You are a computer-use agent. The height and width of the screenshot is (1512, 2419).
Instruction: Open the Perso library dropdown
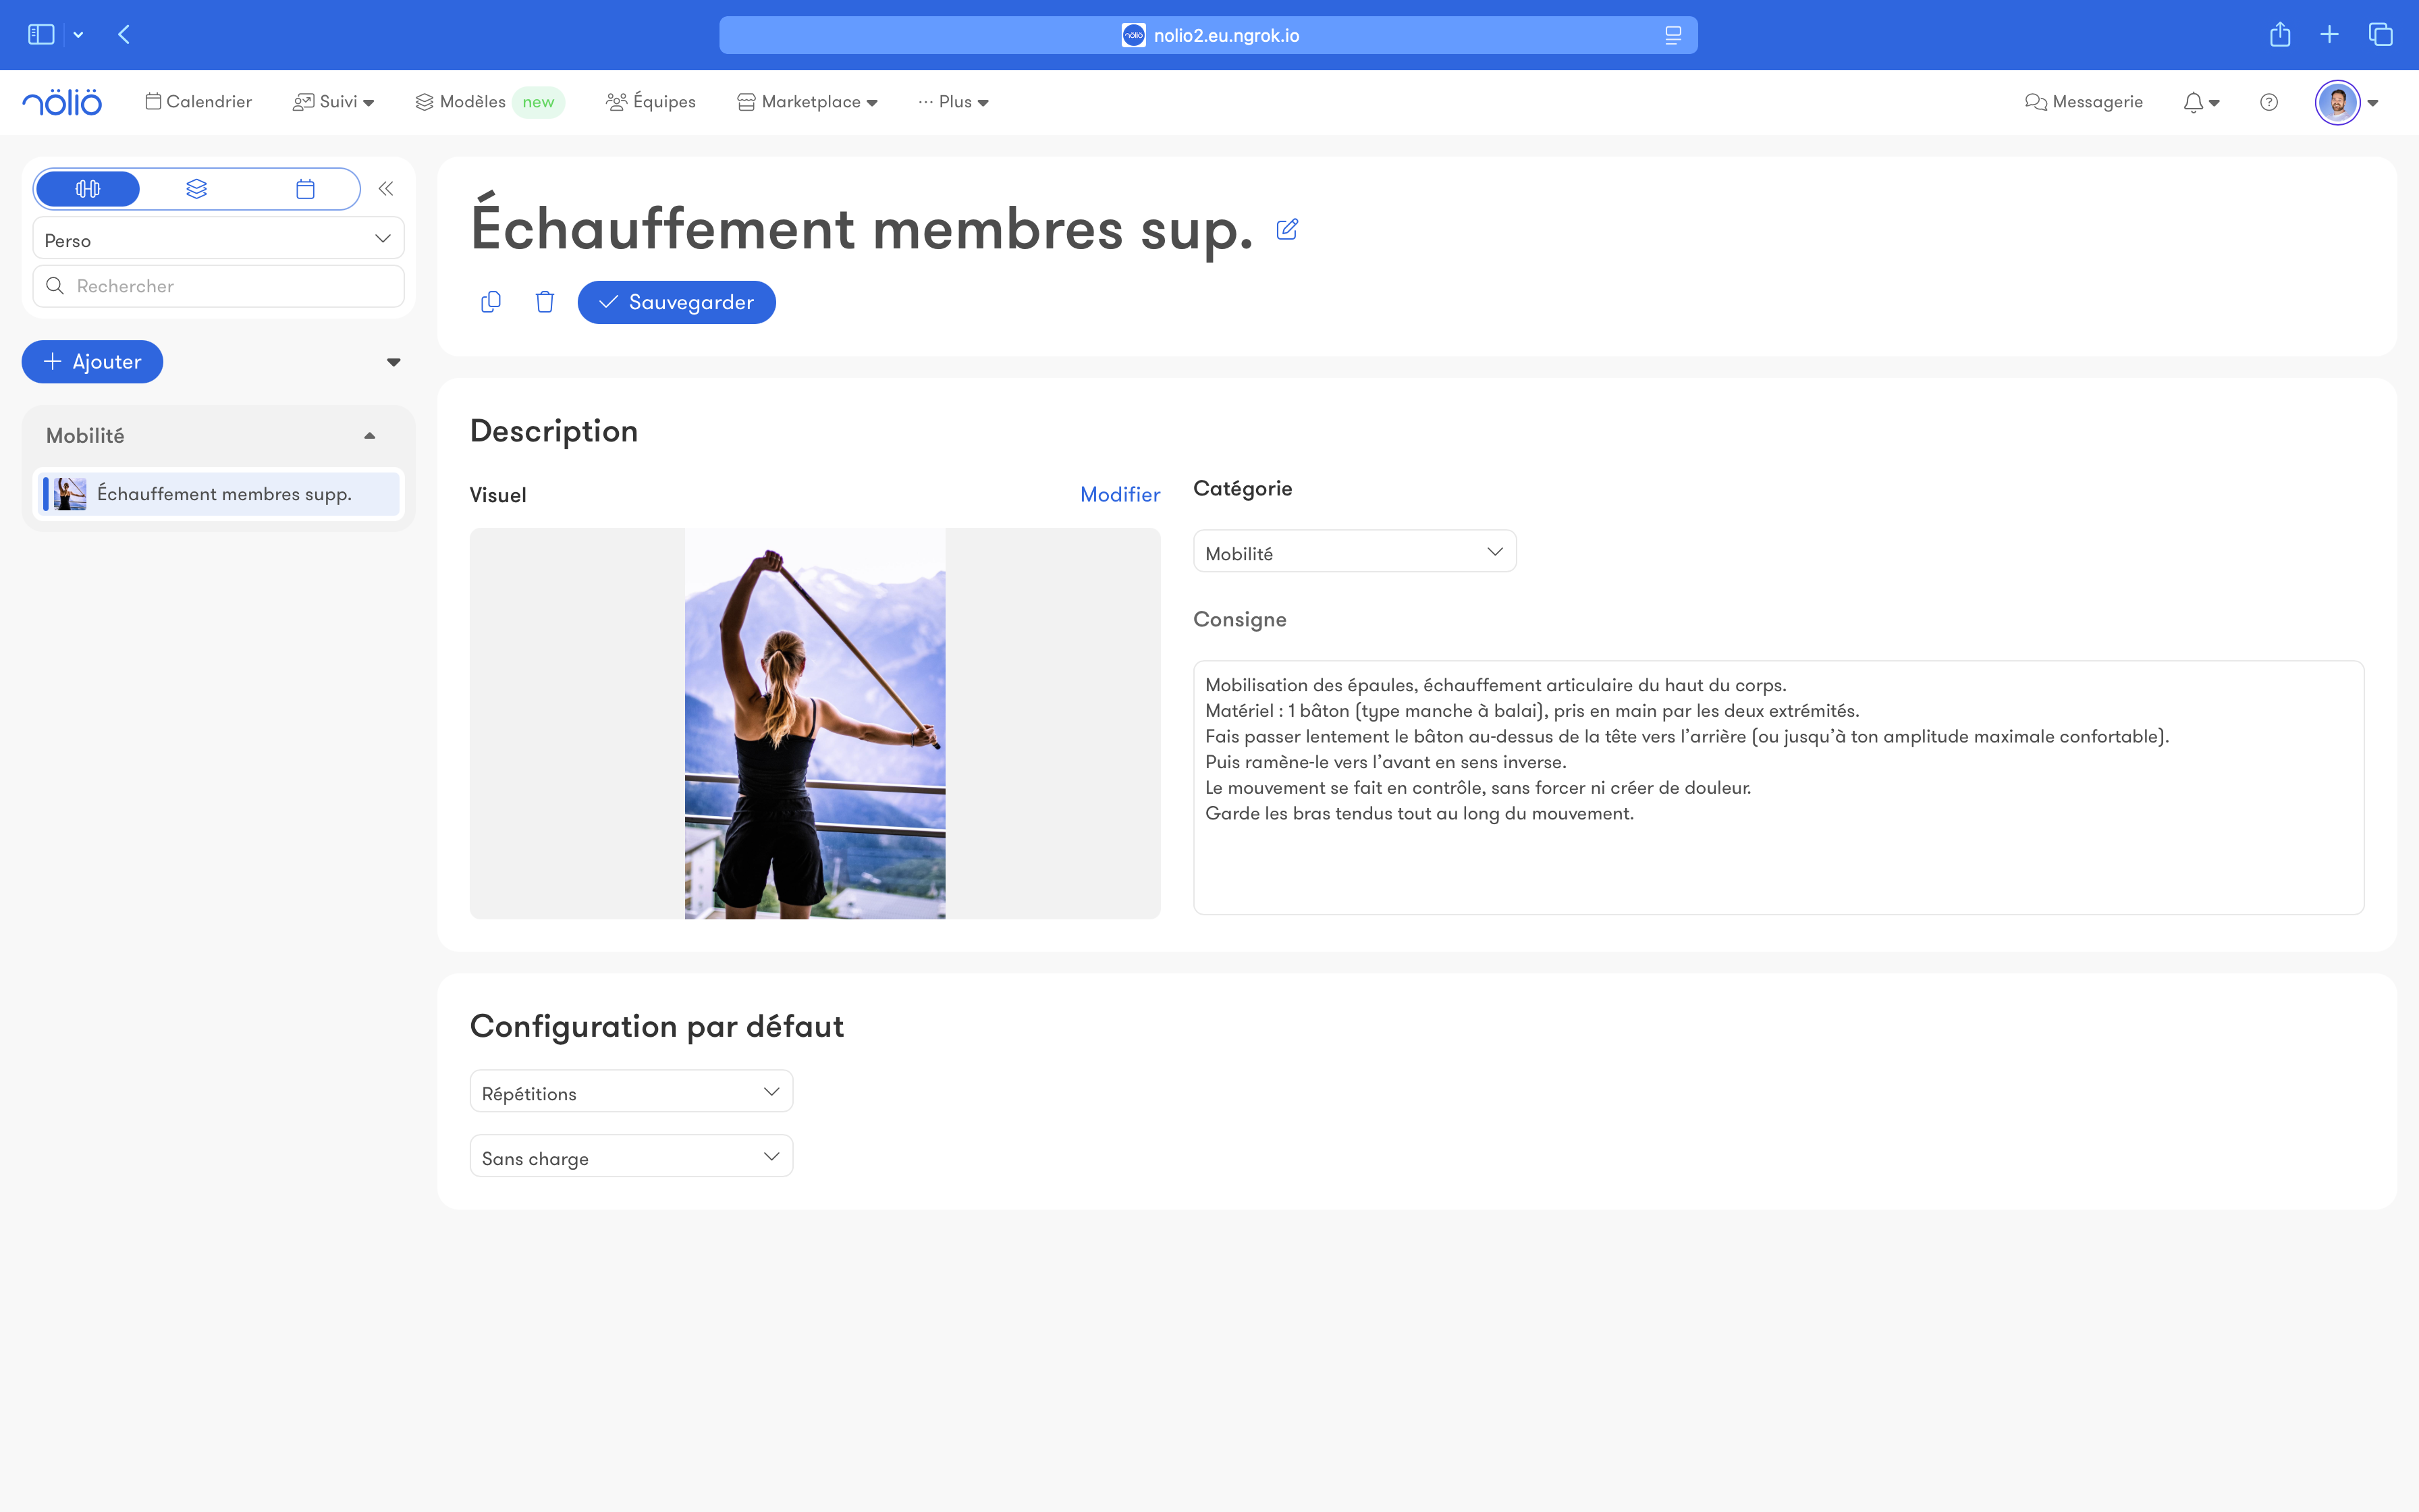pyautogui.click(x=218, y=239)
